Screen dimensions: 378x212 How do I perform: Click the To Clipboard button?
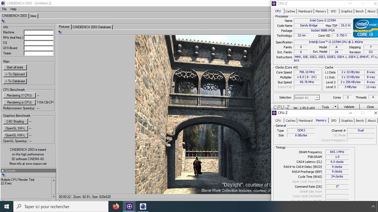(x=15, y=74)
